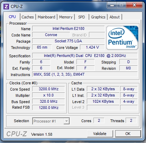Click the Level 2 4-way associativity value
Image resolution: width=146 pixels, height=143 pixels.
point(129,101)
